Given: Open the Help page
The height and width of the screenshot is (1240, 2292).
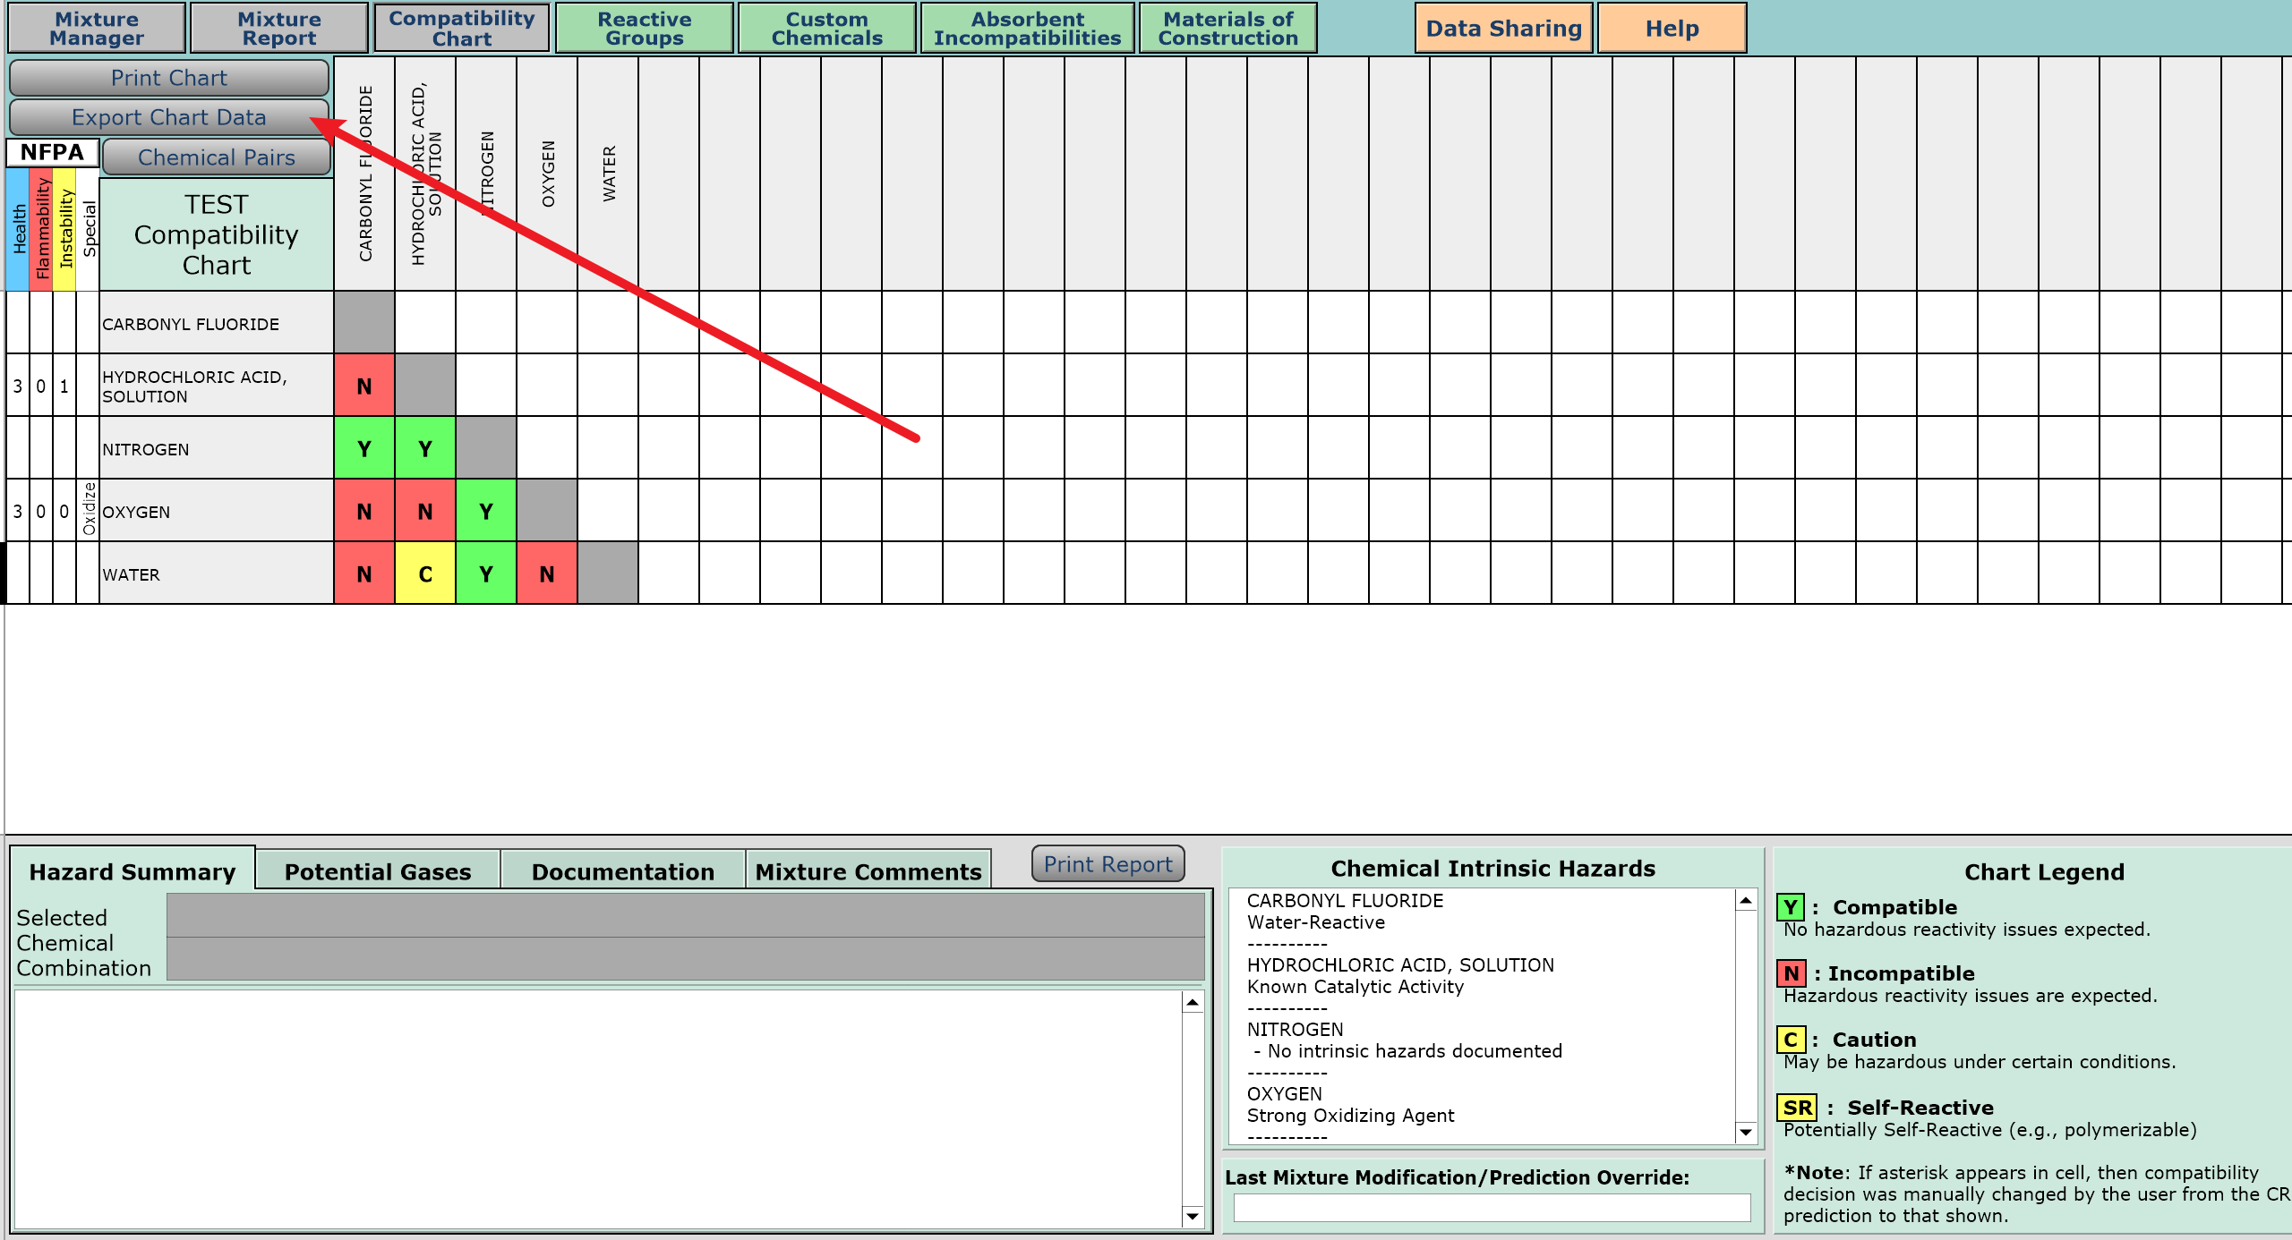Looking at the screenshot, I should point(1672,29).
